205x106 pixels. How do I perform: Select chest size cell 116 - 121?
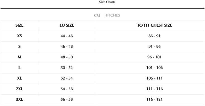pyautogui.click(x=154, y=100)
